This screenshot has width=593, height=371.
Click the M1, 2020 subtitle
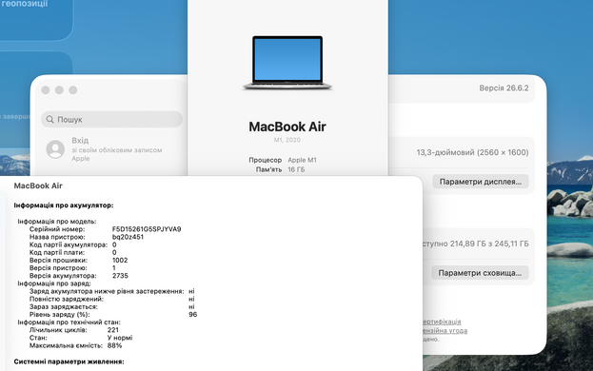(287, 140)
